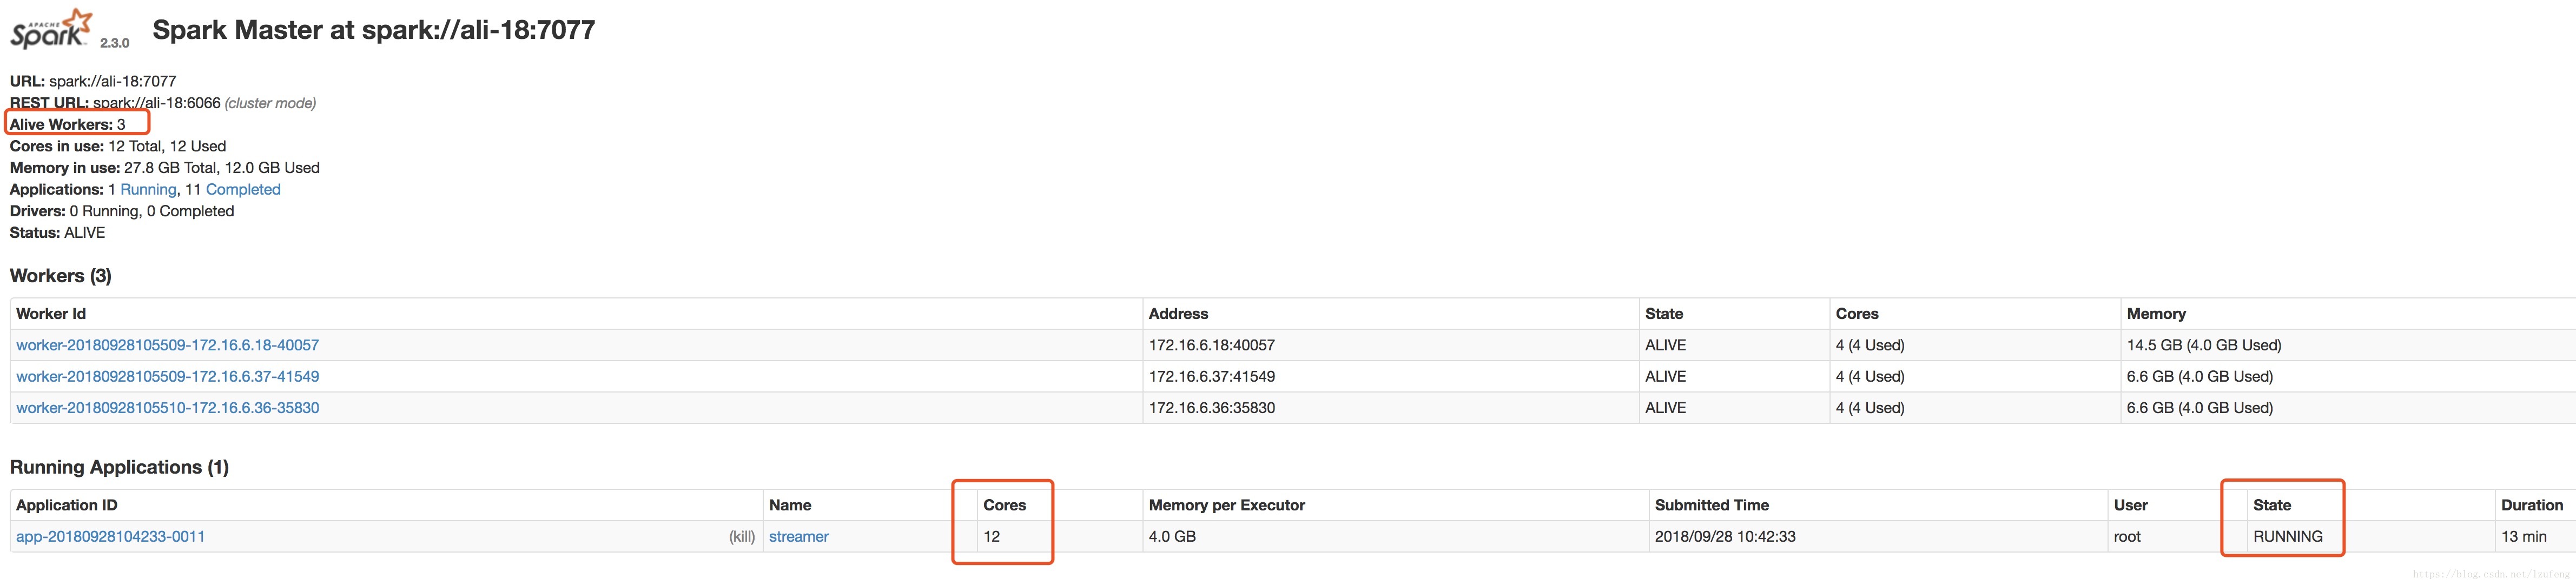Open worker-20180928105509-172.16.6.37-41549 link
This screenshot has width=2576, height=585.
coord(167,376)
